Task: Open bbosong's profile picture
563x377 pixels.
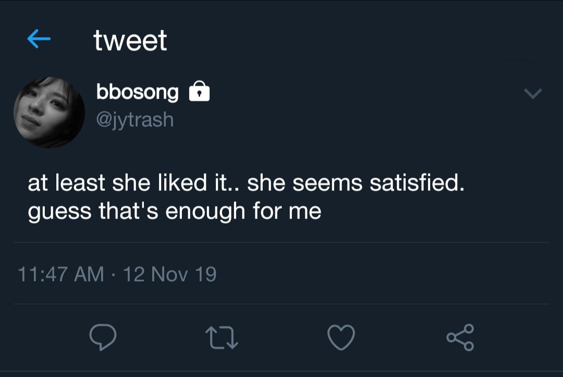Action: click(49, 112)
